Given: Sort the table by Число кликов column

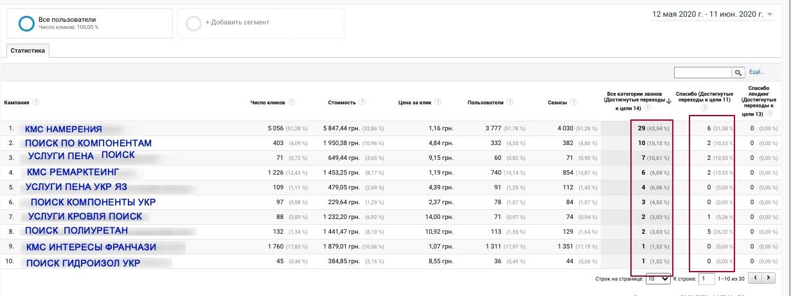Looking at the screenshot, I should pos(267,102).
